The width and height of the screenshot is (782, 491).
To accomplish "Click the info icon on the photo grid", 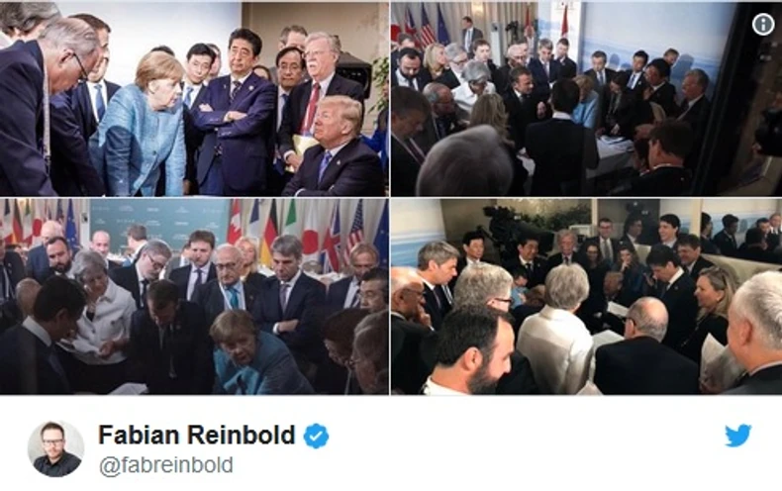I will (x=763, y=24).
